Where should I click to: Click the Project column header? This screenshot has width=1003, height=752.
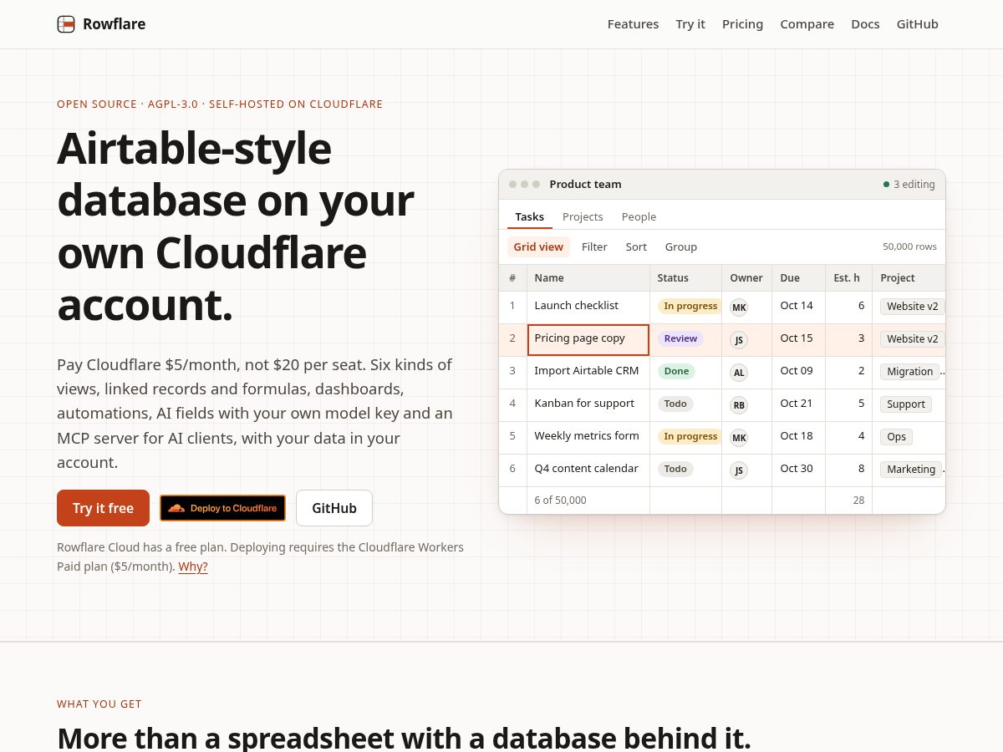(909, 277)
